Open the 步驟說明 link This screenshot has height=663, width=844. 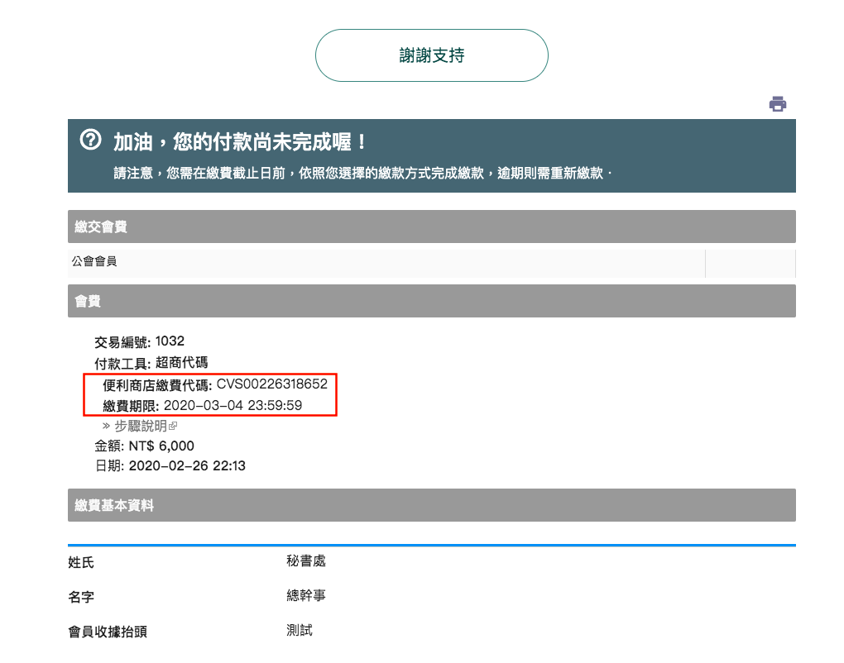point(141,426)
